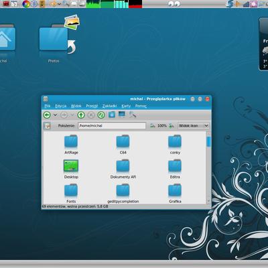The image size is (268, 268).
Task: Click the color wheel icon in top panel
Action: pos(26,4)
